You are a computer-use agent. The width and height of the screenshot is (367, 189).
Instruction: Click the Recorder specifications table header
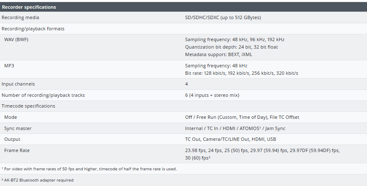29,7
